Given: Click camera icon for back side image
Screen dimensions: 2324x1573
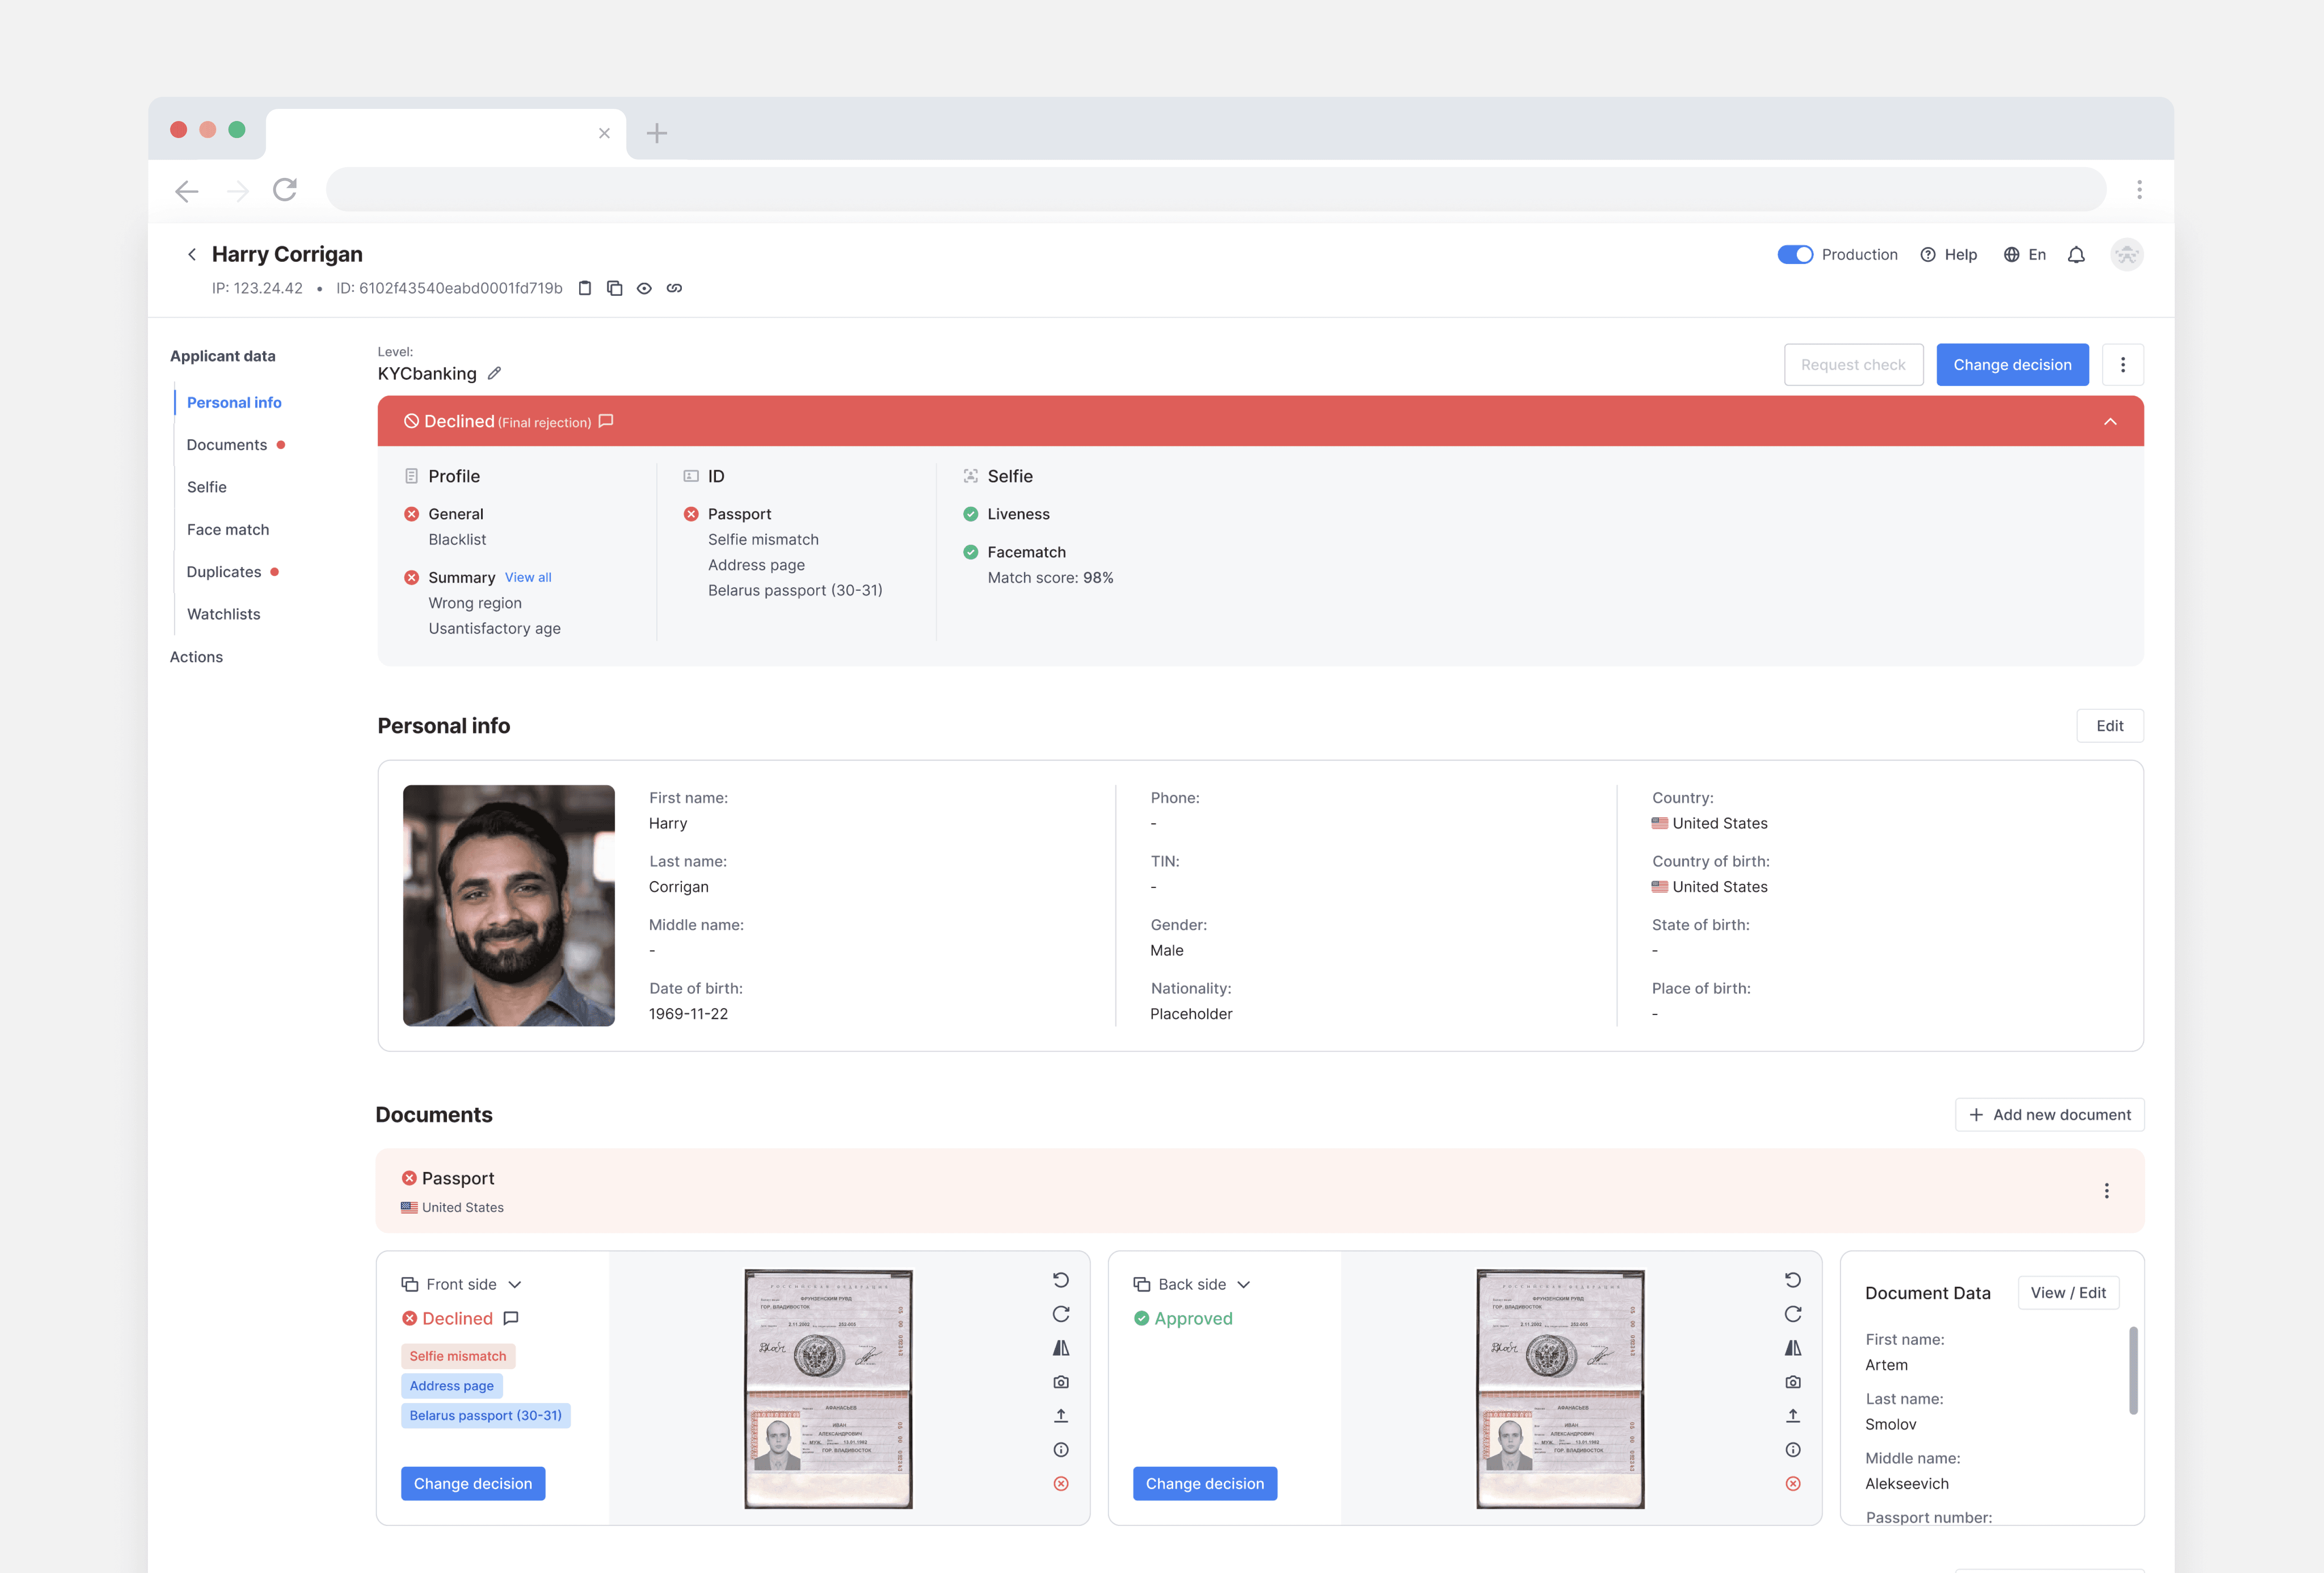Looking at the screenshot, I should click(x=1793, y=1382).
